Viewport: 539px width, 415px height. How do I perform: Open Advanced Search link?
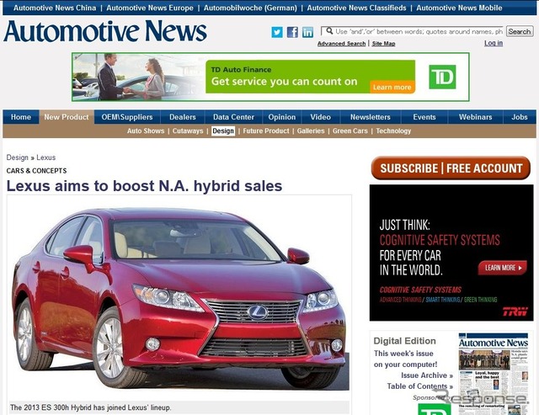coord(341,43)
